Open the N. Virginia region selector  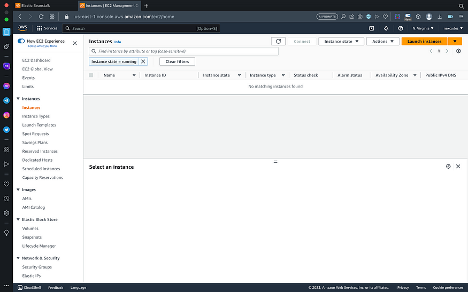423,28
